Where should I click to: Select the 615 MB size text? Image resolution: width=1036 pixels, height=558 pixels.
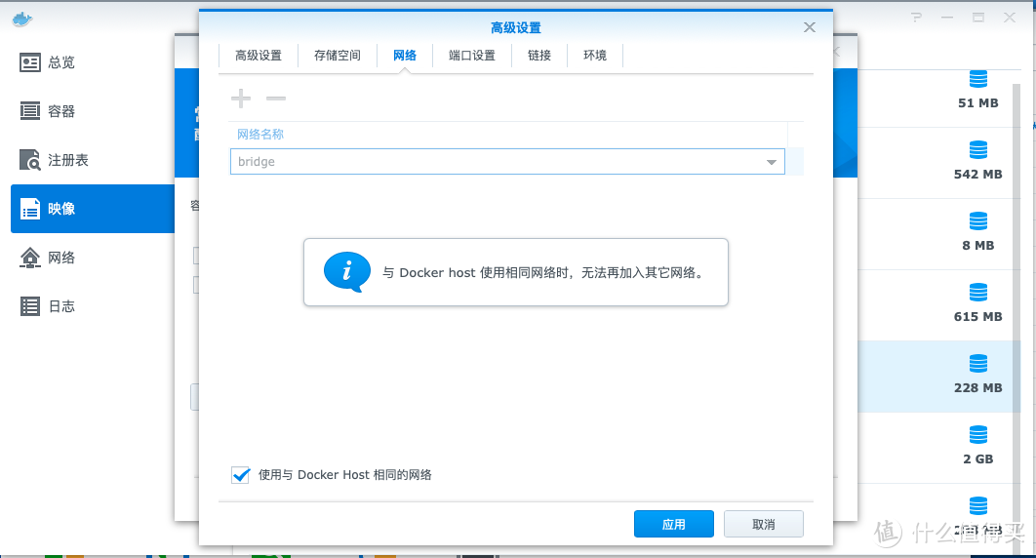978,317
